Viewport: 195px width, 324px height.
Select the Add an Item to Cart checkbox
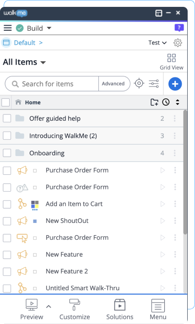[x=7, y=204]
